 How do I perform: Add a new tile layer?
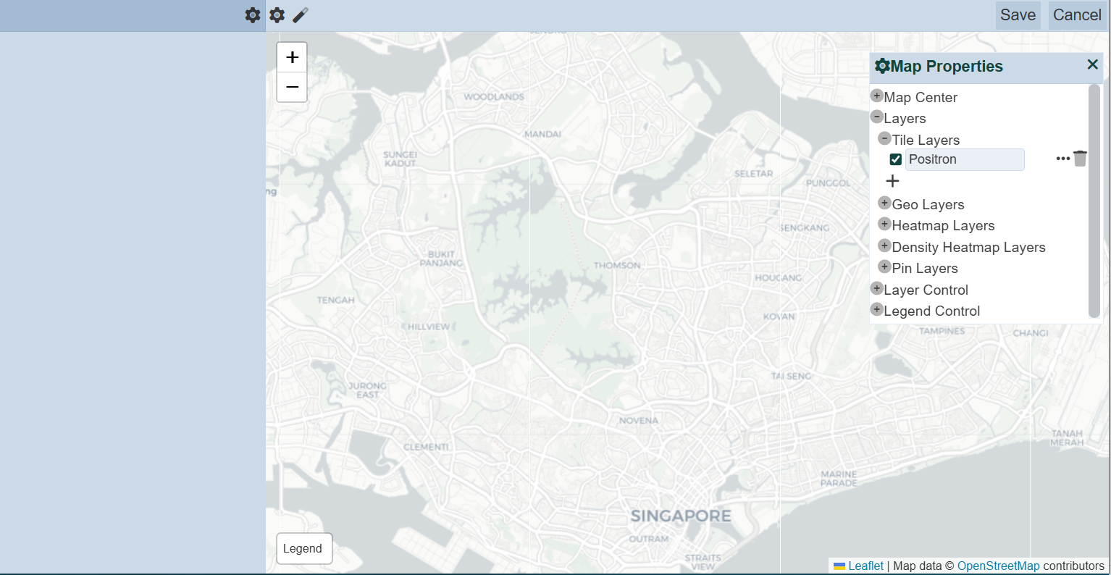click(x=892, y=181)
